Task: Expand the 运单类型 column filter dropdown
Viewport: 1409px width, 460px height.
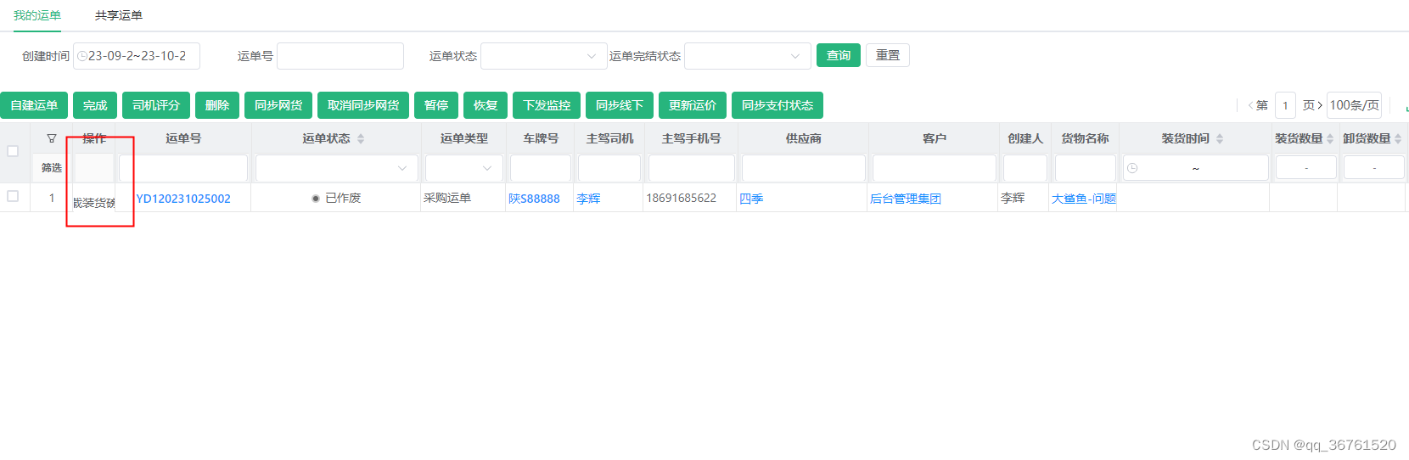Action: 464,168
